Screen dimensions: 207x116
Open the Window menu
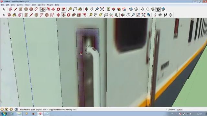[41, 5]
